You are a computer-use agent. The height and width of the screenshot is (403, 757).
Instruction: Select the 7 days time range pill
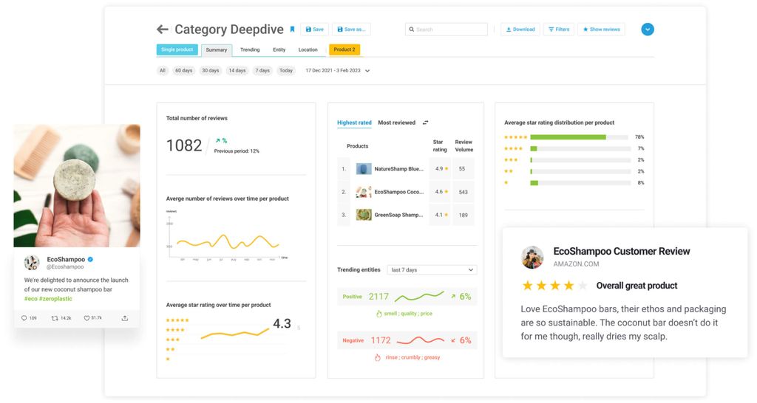262,71
